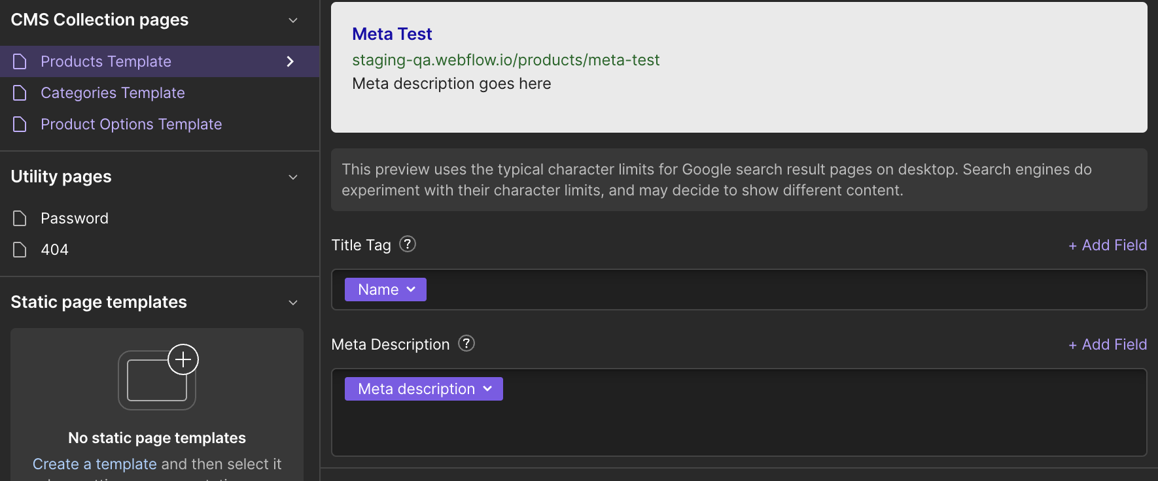1158x481 pixels.
Task: Click the Meta Description help question icon
Action: (x=466, y=344)
